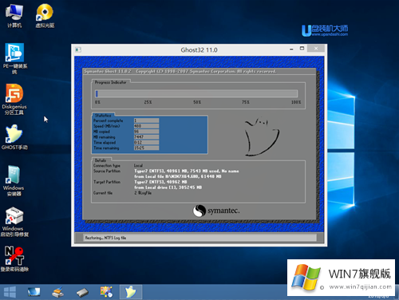
Task: Click the Ghost32 11.0 title text
Action: (199, 49)
